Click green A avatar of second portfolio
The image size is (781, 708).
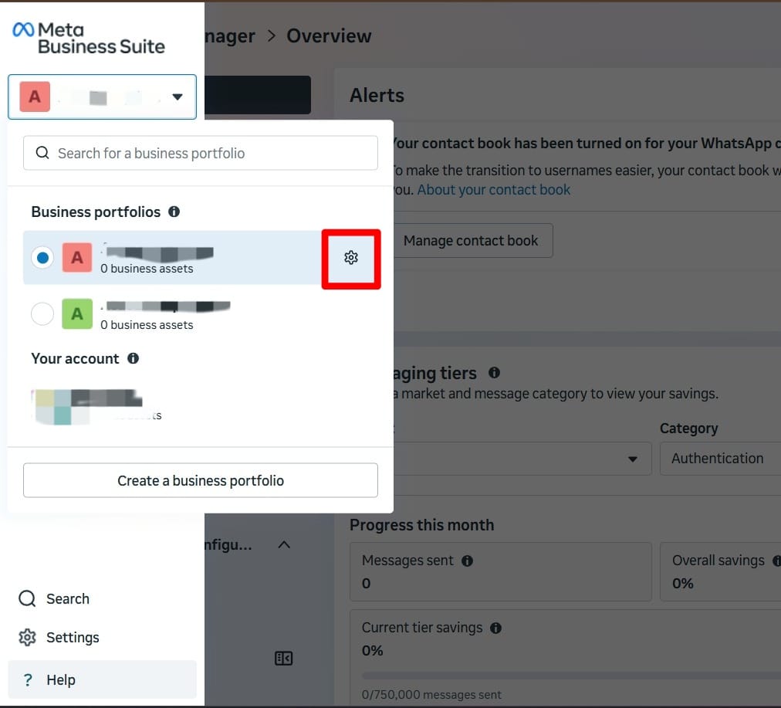click(x=77, y=314)
